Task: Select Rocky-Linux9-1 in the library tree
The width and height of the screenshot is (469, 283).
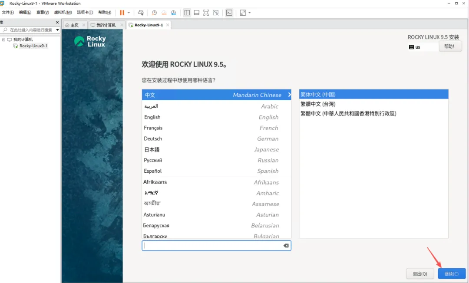Action: [33, 46]
